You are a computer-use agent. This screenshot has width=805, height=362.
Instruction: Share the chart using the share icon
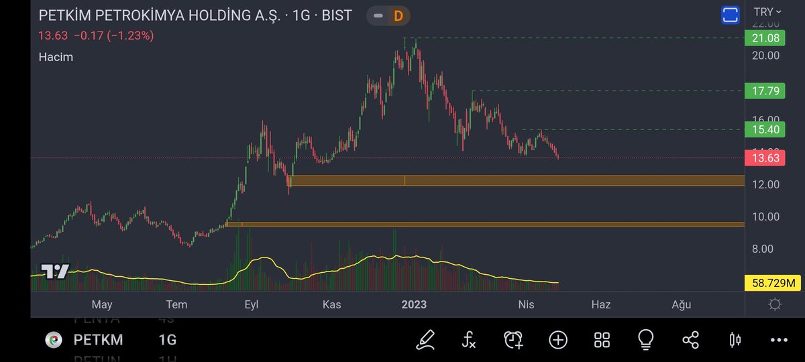(x=690, y=340)
